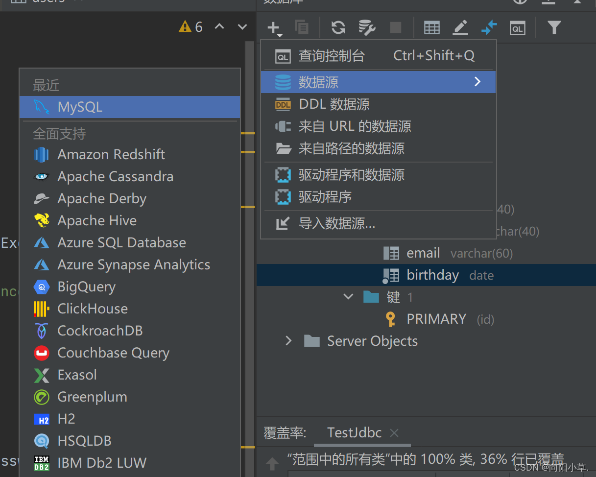Open 驱动程序 menu item
596x477 pixels.
pyautogui.click(x=379, y=197)
